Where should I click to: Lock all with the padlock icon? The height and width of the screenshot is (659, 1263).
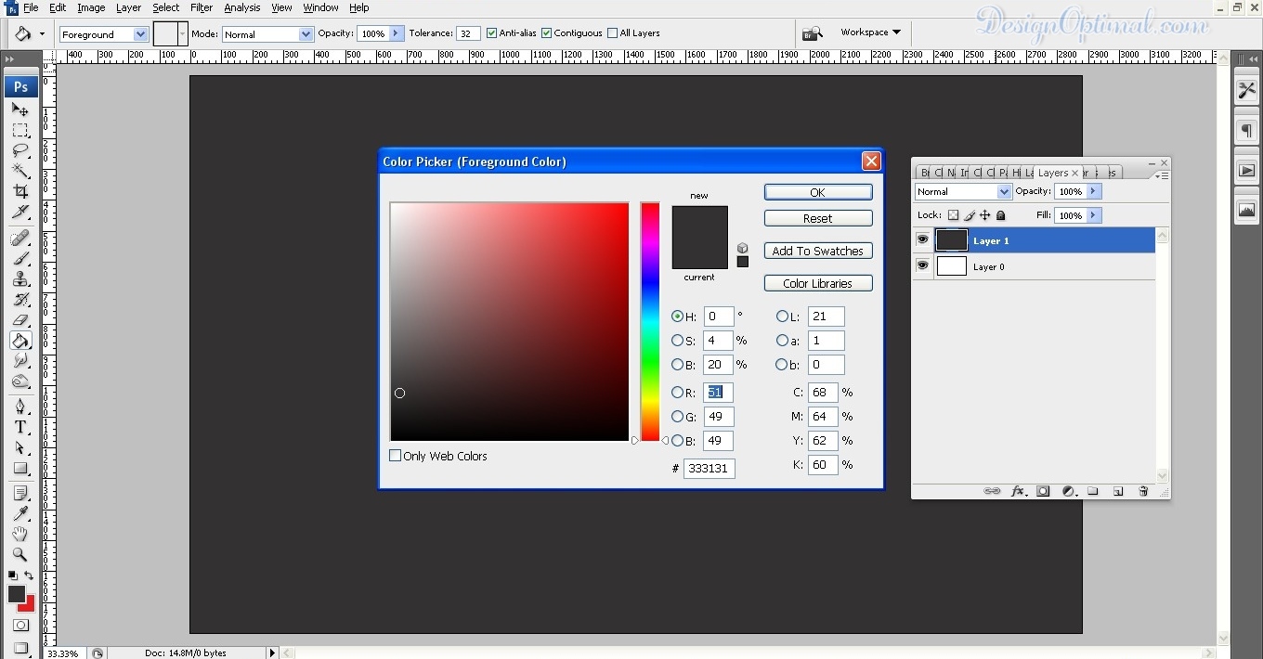tap(1001, 215)
